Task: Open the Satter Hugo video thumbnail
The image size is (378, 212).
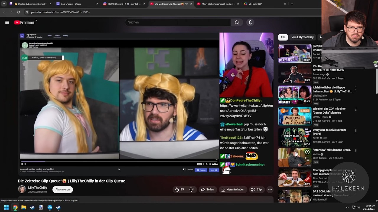Action: pyautogui.click(x=295, y=74)
